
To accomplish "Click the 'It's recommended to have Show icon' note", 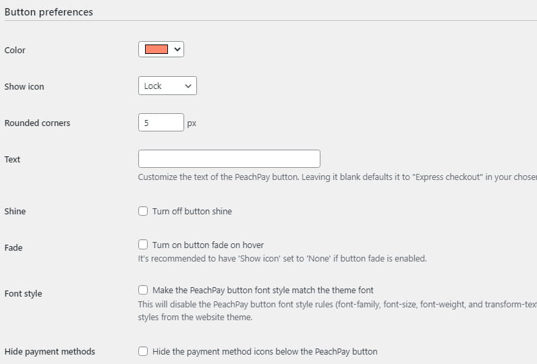I will 282,259.
